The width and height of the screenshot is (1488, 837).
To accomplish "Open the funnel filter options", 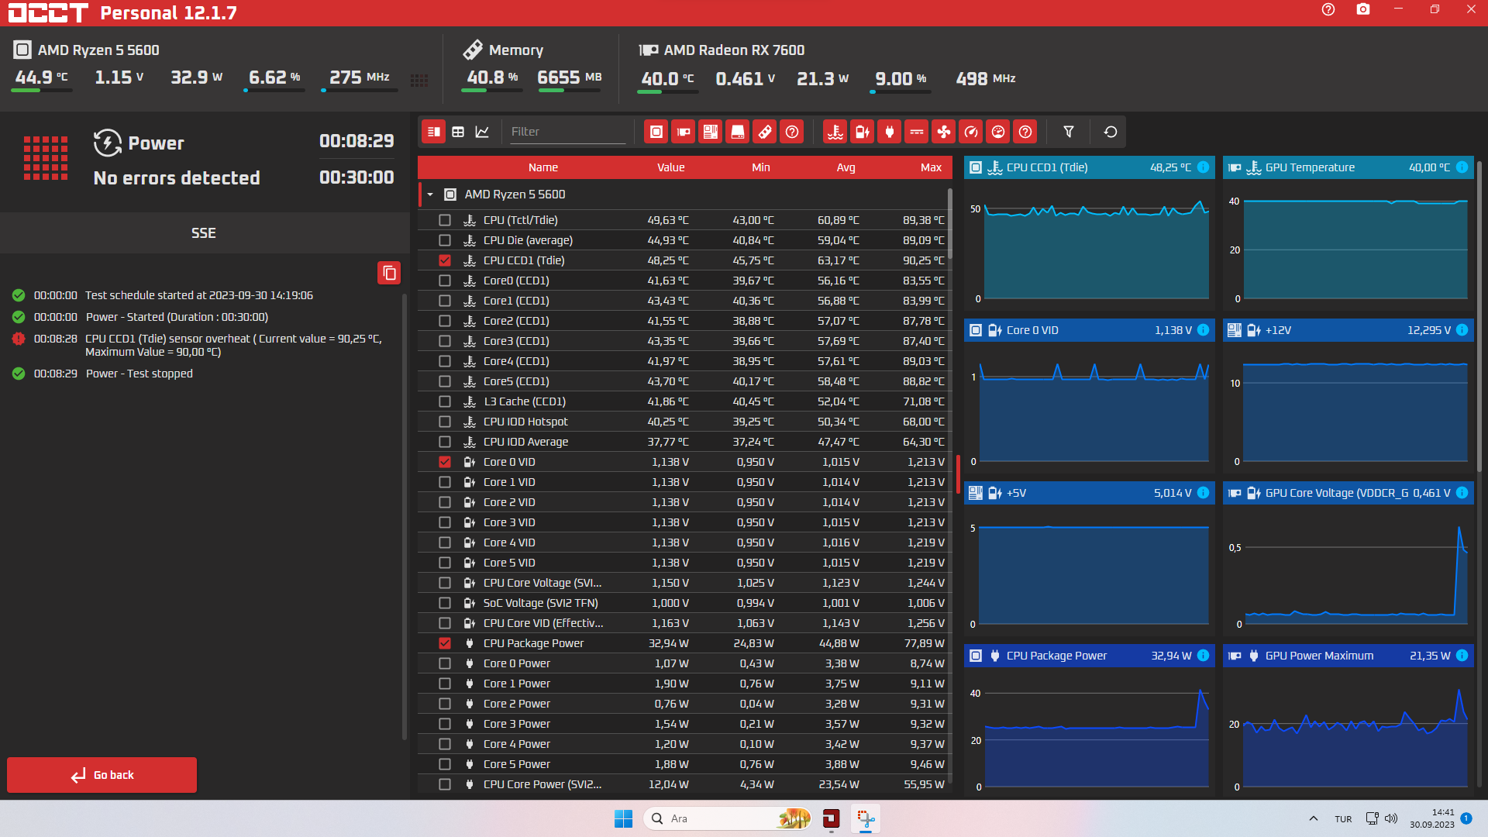I will pos(1068,132).
